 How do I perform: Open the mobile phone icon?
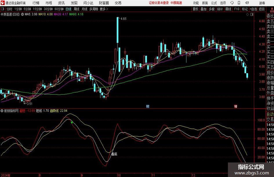point(239,3)
